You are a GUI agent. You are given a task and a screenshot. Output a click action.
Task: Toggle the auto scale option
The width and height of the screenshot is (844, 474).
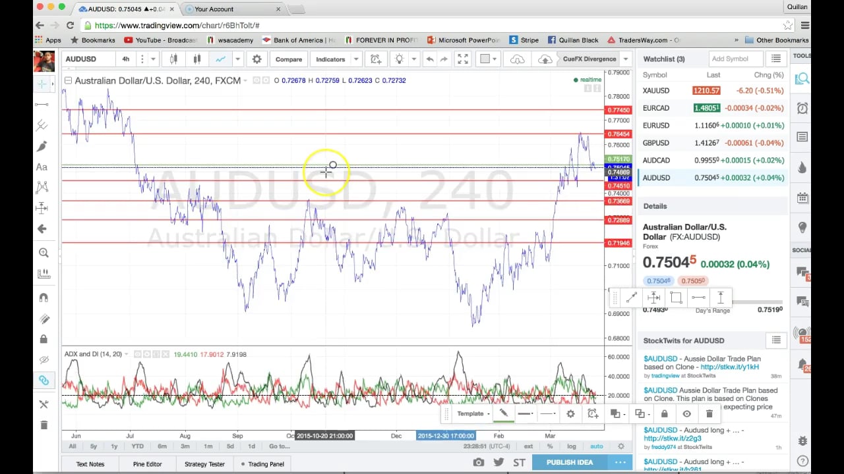[x=596, y=446]
